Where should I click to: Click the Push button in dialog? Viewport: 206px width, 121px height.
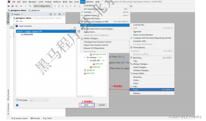[86, 105]
